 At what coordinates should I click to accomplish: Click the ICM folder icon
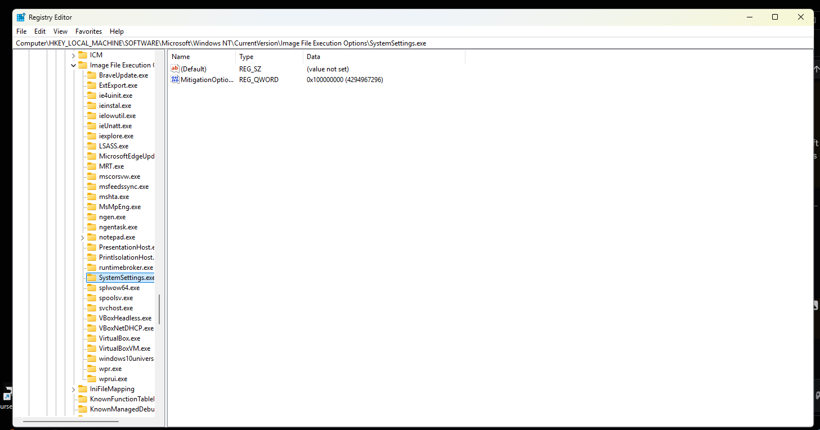click(83, 55)
